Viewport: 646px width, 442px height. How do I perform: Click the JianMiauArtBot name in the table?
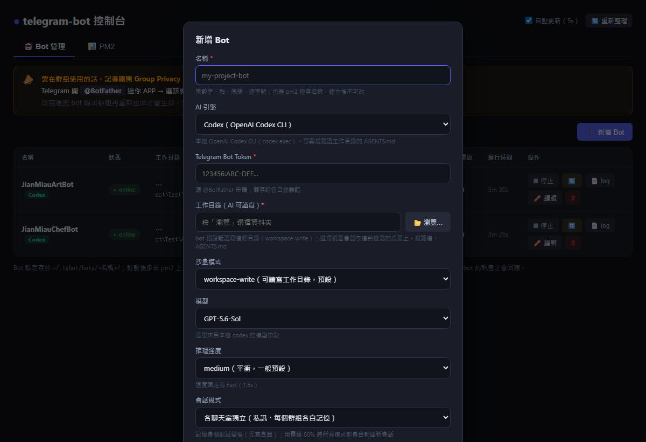point(47,184)
